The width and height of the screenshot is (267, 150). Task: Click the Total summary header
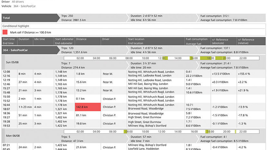click(6, 18)
